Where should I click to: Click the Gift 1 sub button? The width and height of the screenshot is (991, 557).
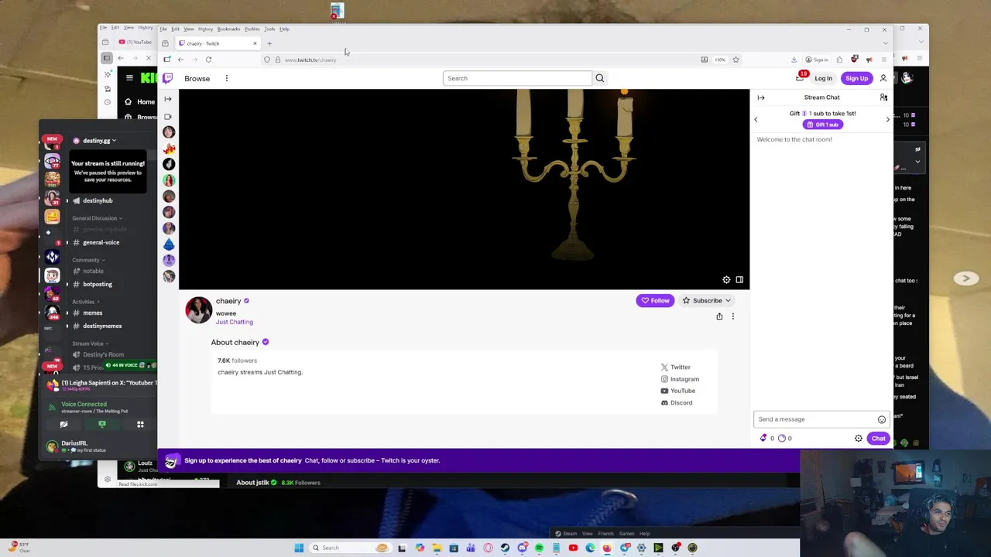(x=822, y=125)
